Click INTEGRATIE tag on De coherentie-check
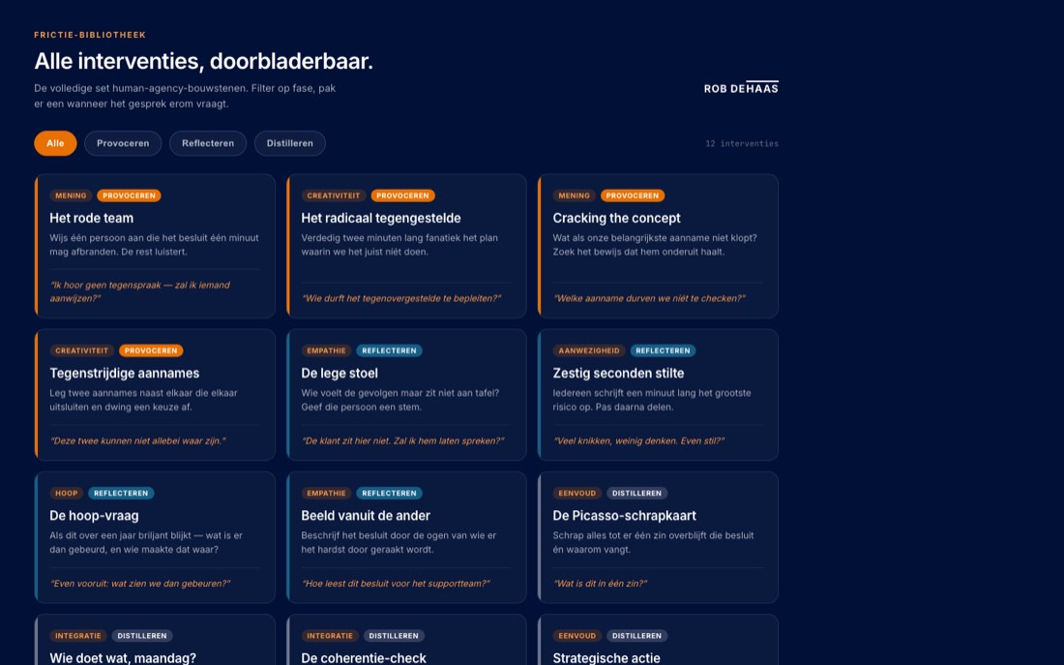Screen dimensions: 1064x665 coord(330,636)
